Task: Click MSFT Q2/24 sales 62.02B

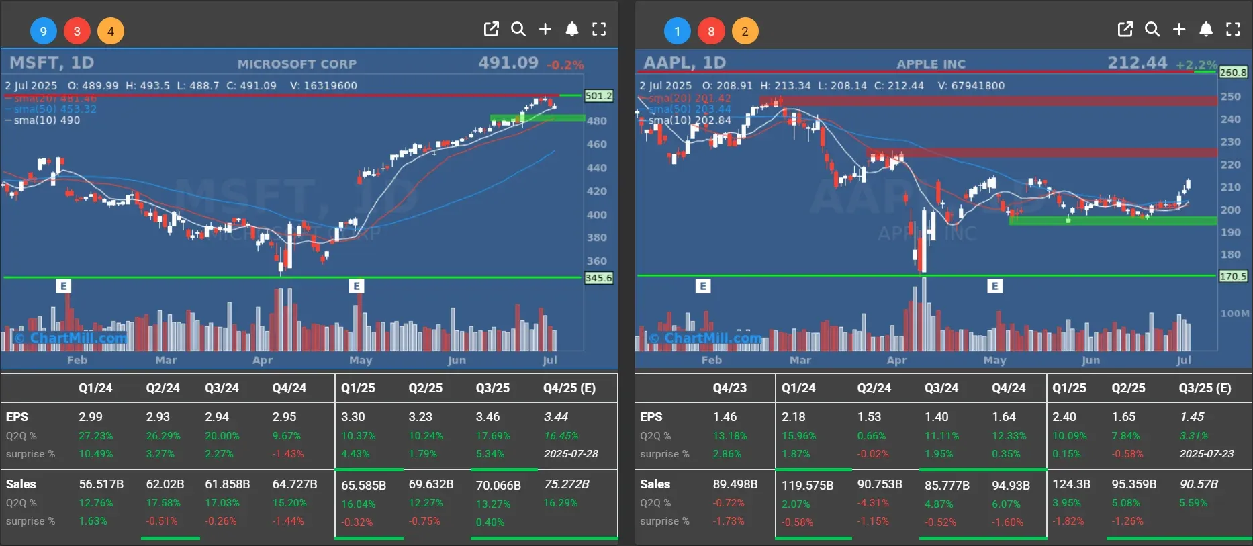Action: point(165,484)
